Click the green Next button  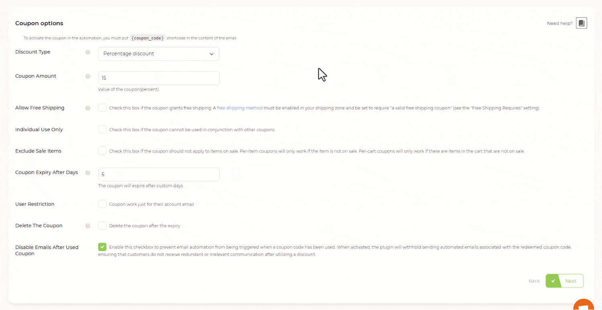click(x=564, y=281)
